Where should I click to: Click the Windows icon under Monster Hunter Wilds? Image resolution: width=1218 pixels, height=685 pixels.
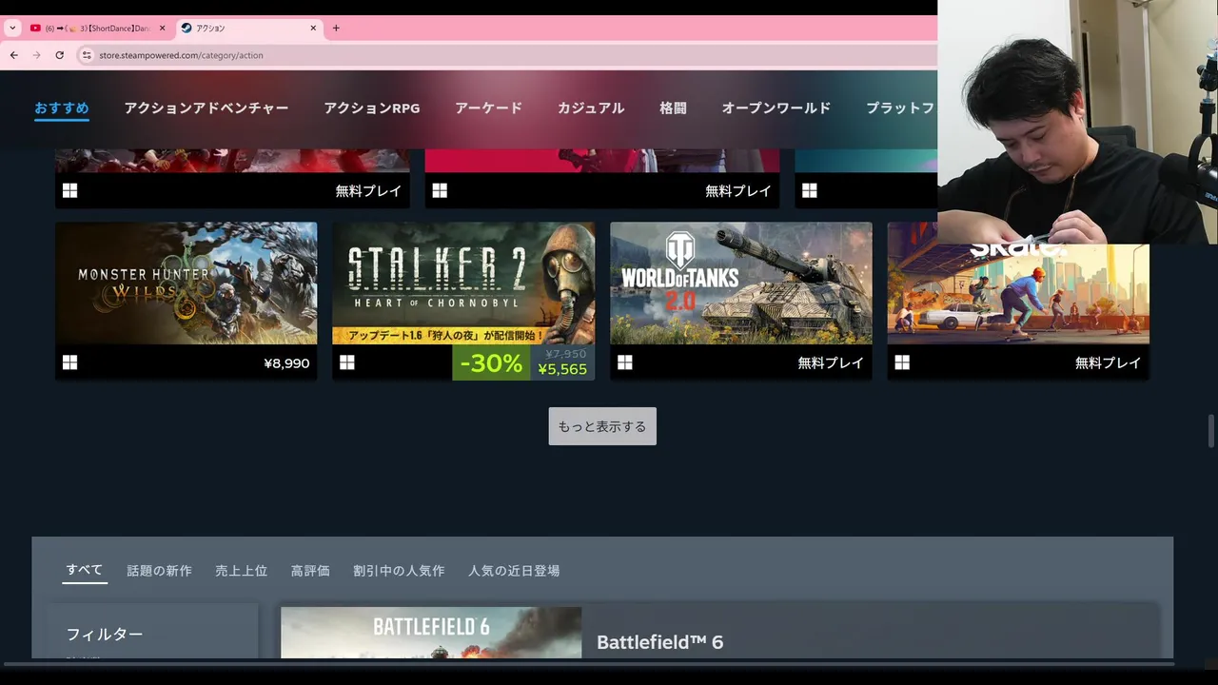pyautogui.click(x=69, y=362)
